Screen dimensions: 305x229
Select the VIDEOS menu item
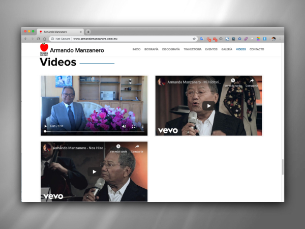point(241,49)
